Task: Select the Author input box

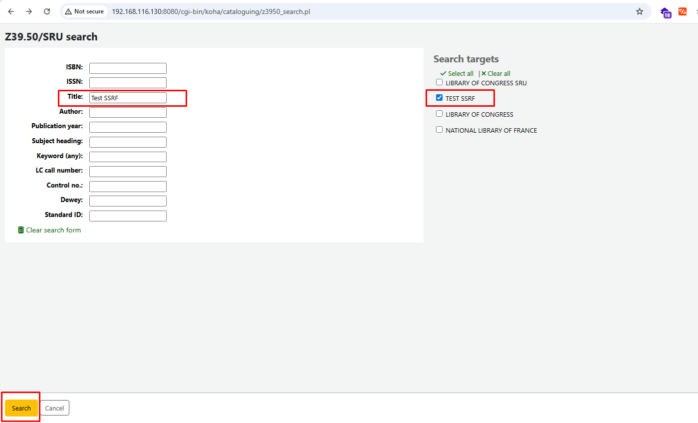Action: point(128,112)
